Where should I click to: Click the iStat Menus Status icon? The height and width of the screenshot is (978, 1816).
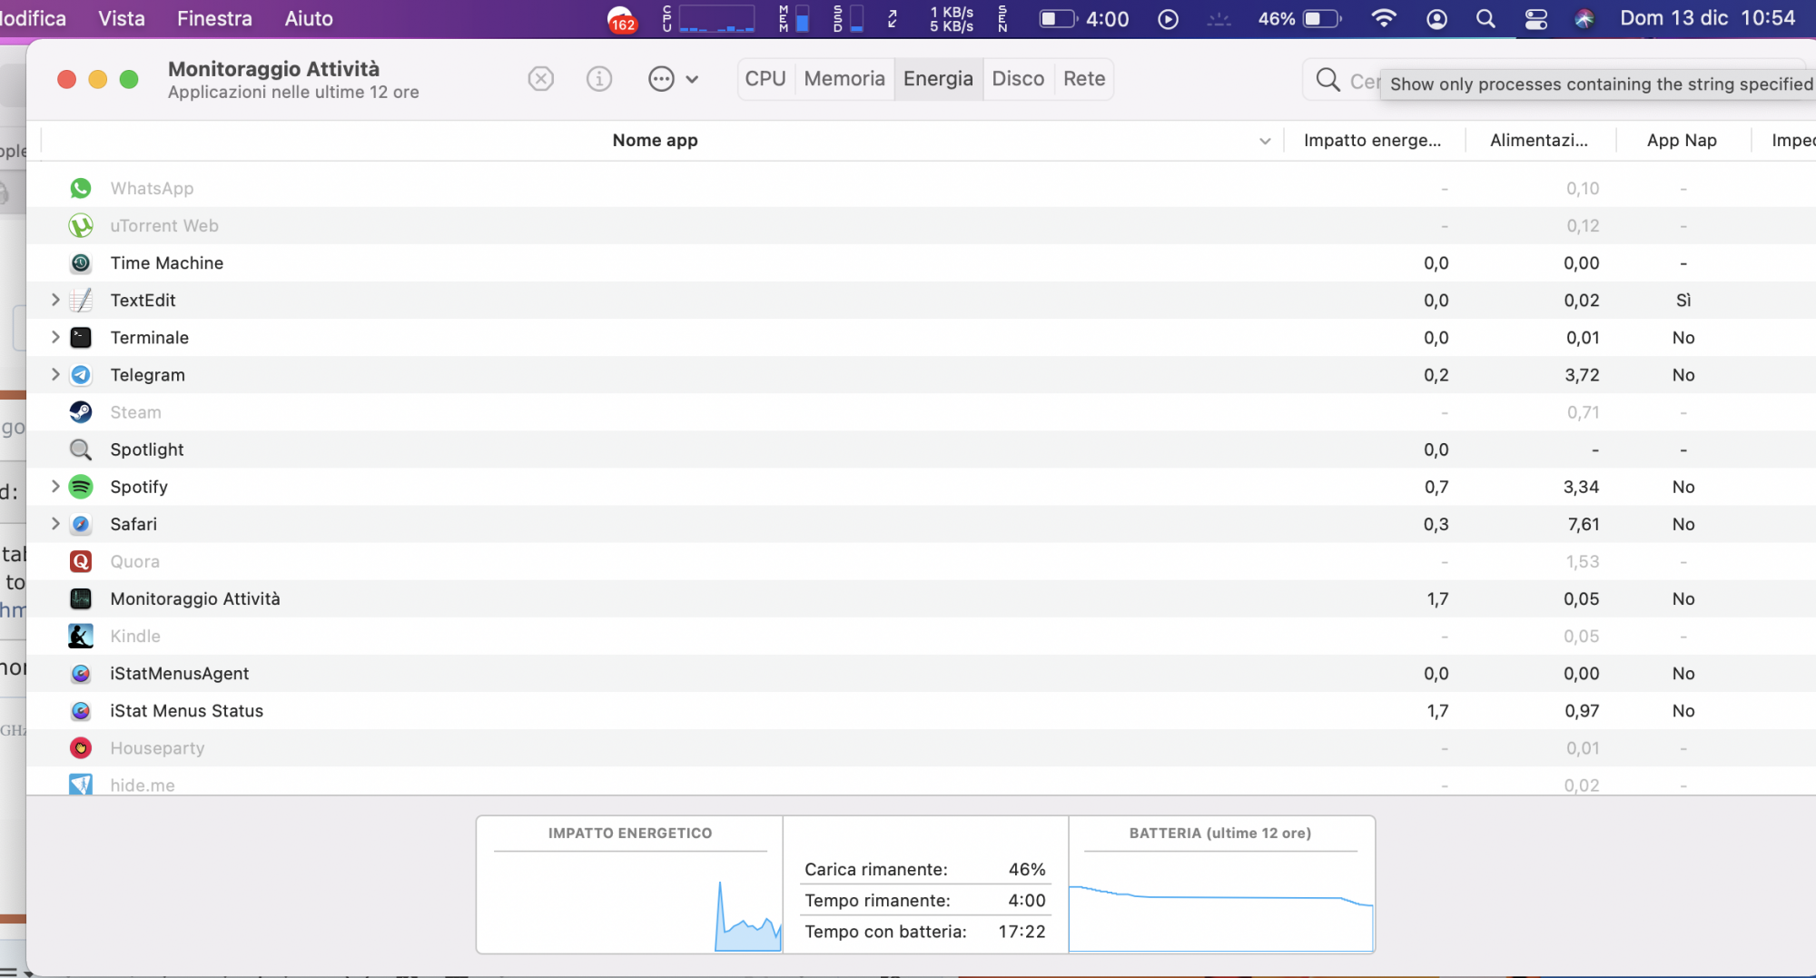click(x=81, y=710)
